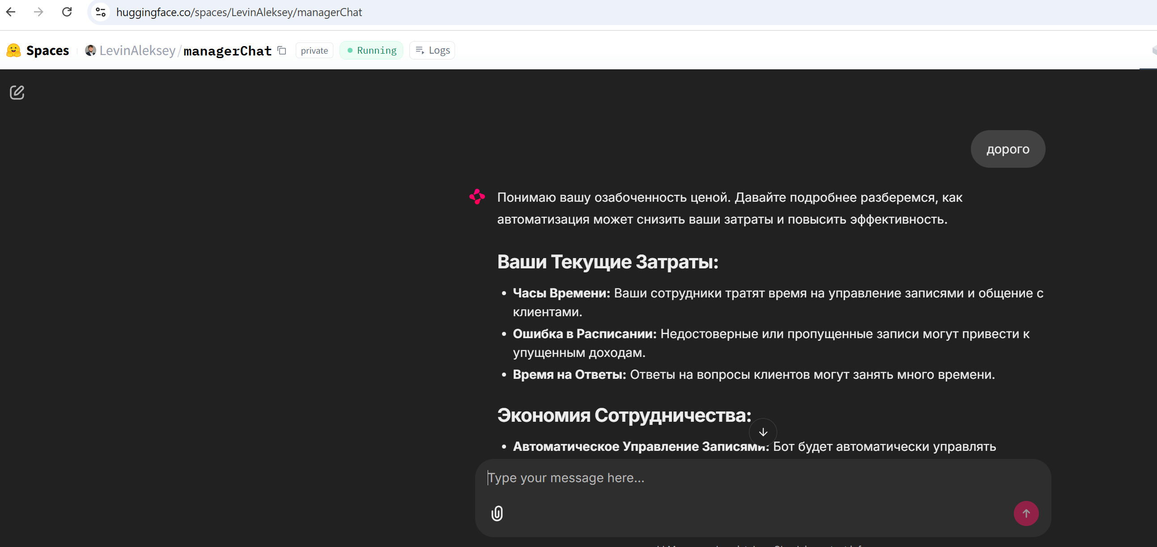The width and height of the screenshot is (1157, 547).
Task: Attach a file with the paperclip icon
Action: [x=497, y=513]
